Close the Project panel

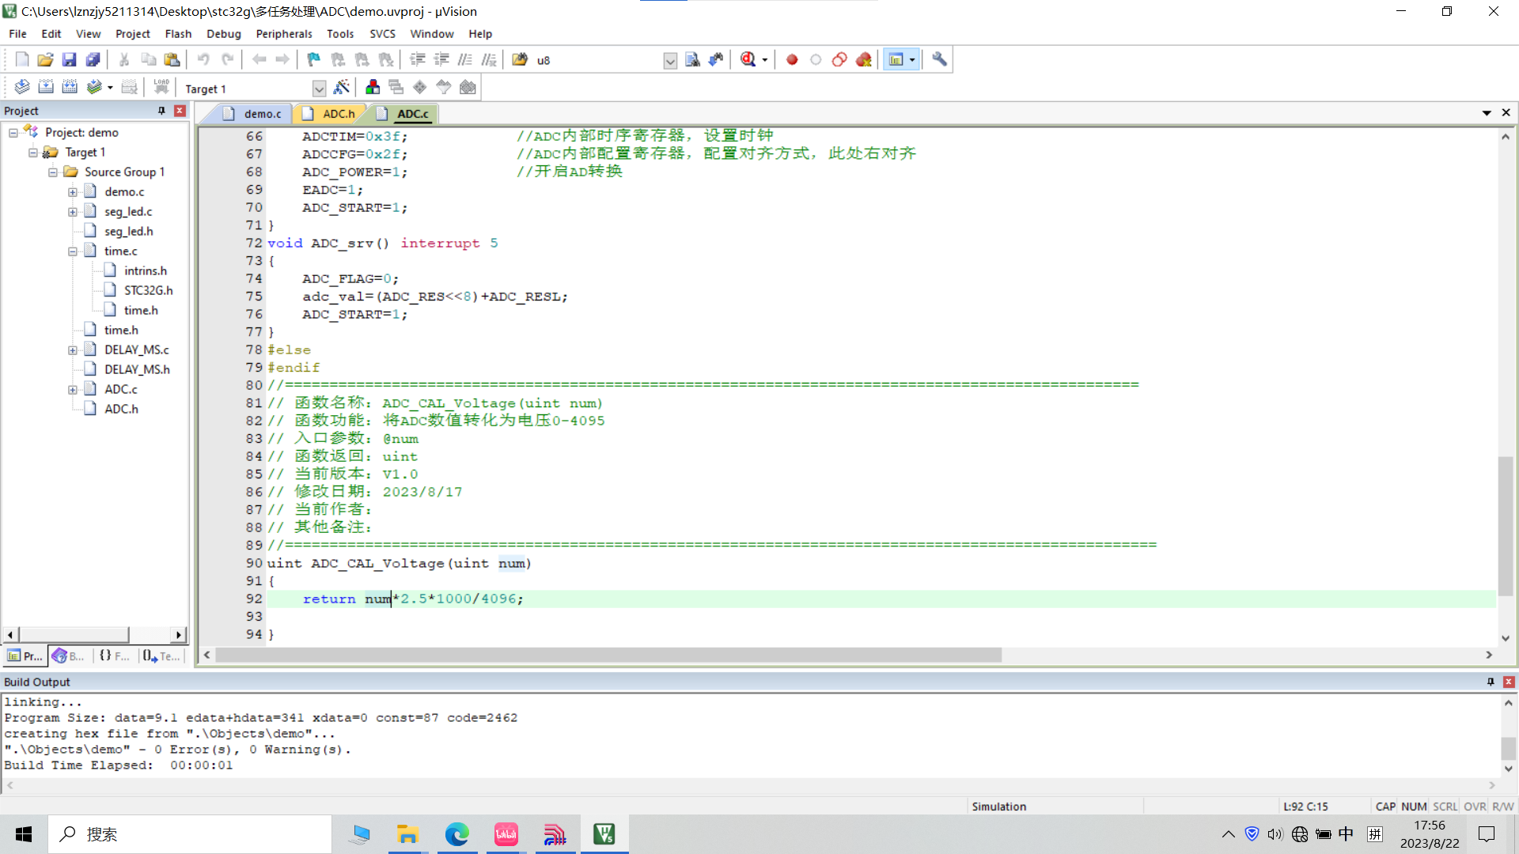pyautogui.click(x=180, y=111)
